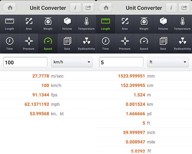Go to home in right Unit Converter
This screenshot has height=154, width=192.
[x=105, y=8]
